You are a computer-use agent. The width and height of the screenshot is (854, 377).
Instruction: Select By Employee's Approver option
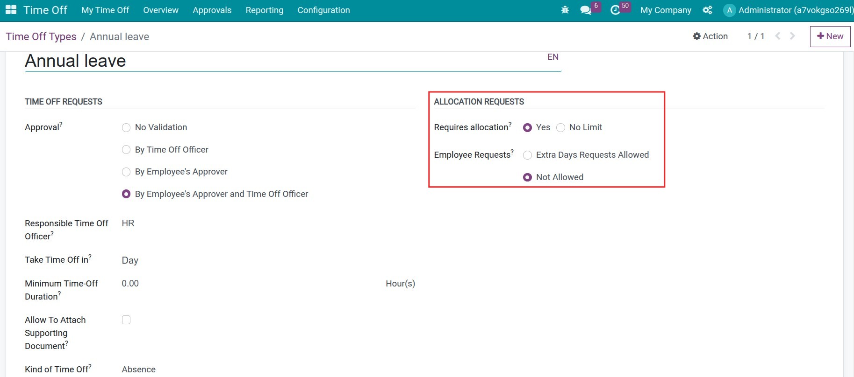coord(126,172)
